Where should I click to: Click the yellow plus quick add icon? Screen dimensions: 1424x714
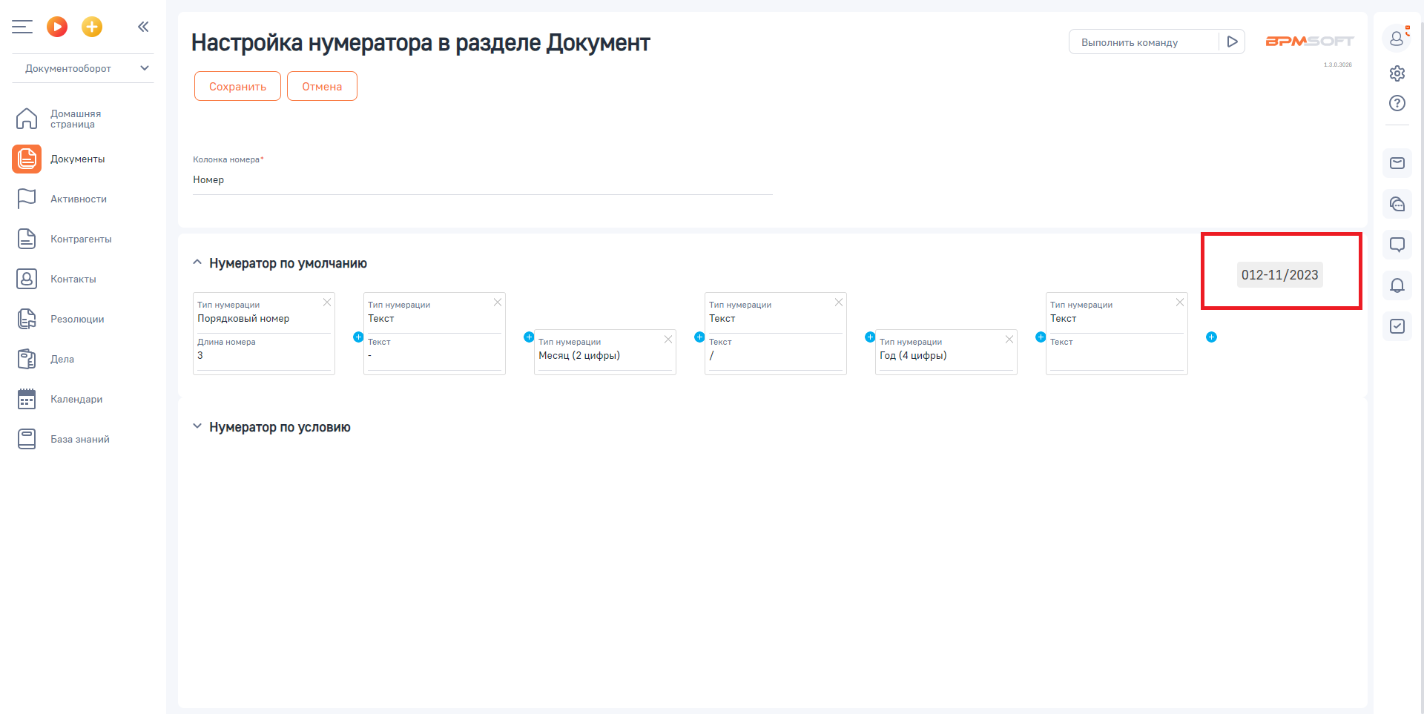tap(92, 27)
